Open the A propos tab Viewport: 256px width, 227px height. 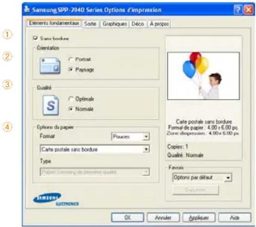(x=159, y=24)
